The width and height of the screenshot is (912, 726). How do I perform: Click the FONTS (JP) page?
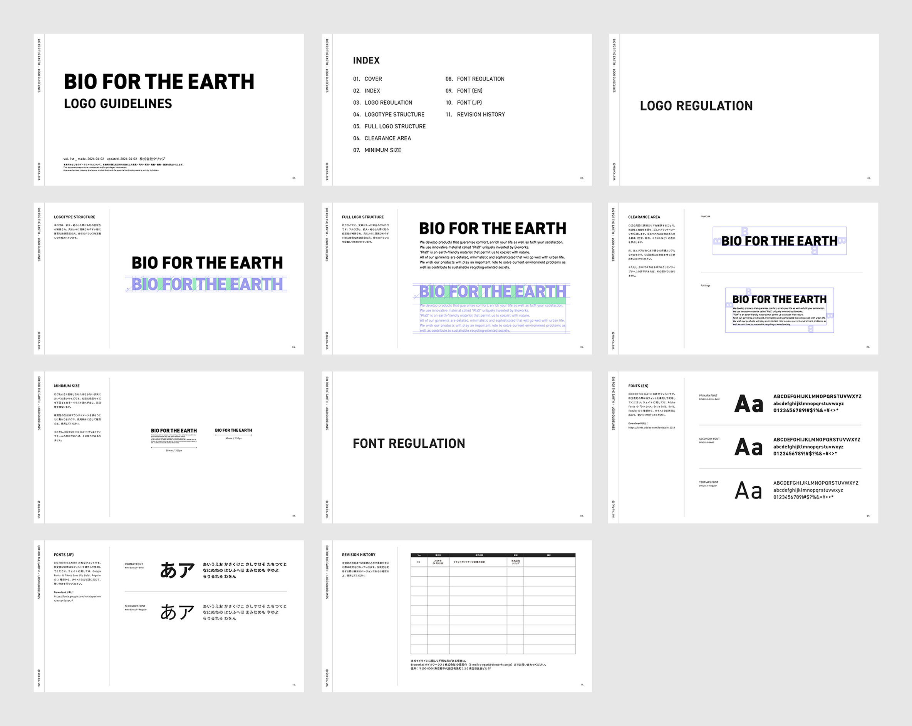[168, 616]
